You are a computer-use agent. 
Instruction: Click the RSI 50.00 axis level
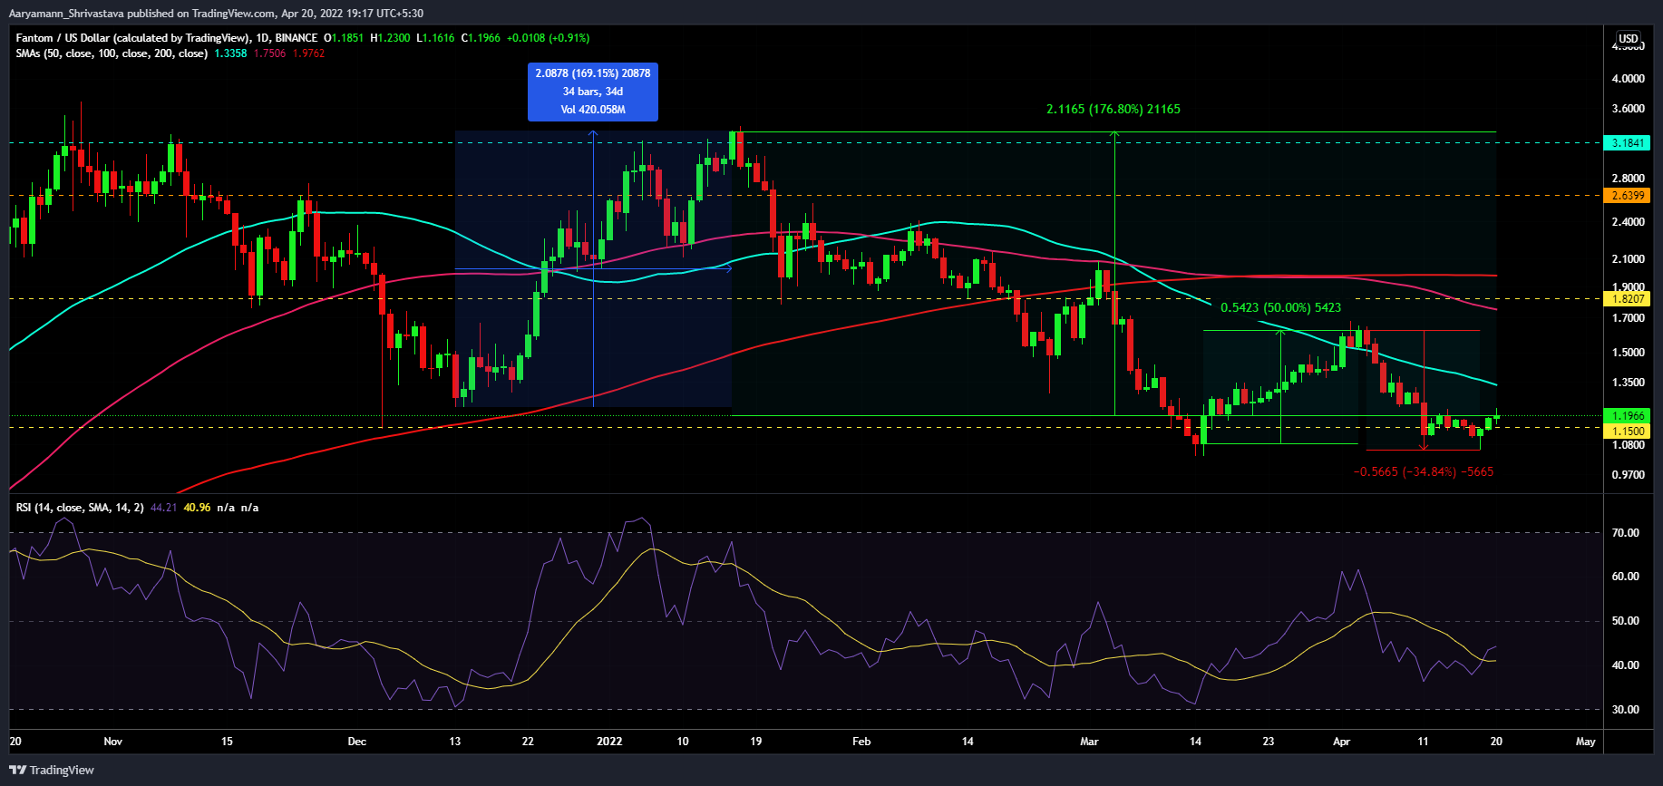pyautogui.click(x=1626, y=621)
